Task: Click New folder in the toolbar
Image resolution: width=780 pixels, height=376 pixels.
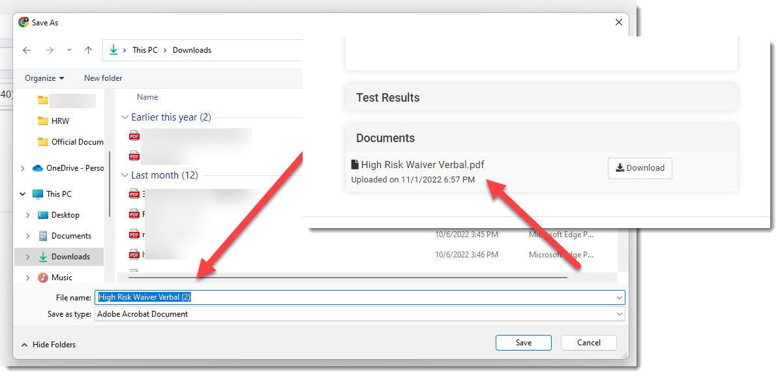Action: [x=103, y=78]
